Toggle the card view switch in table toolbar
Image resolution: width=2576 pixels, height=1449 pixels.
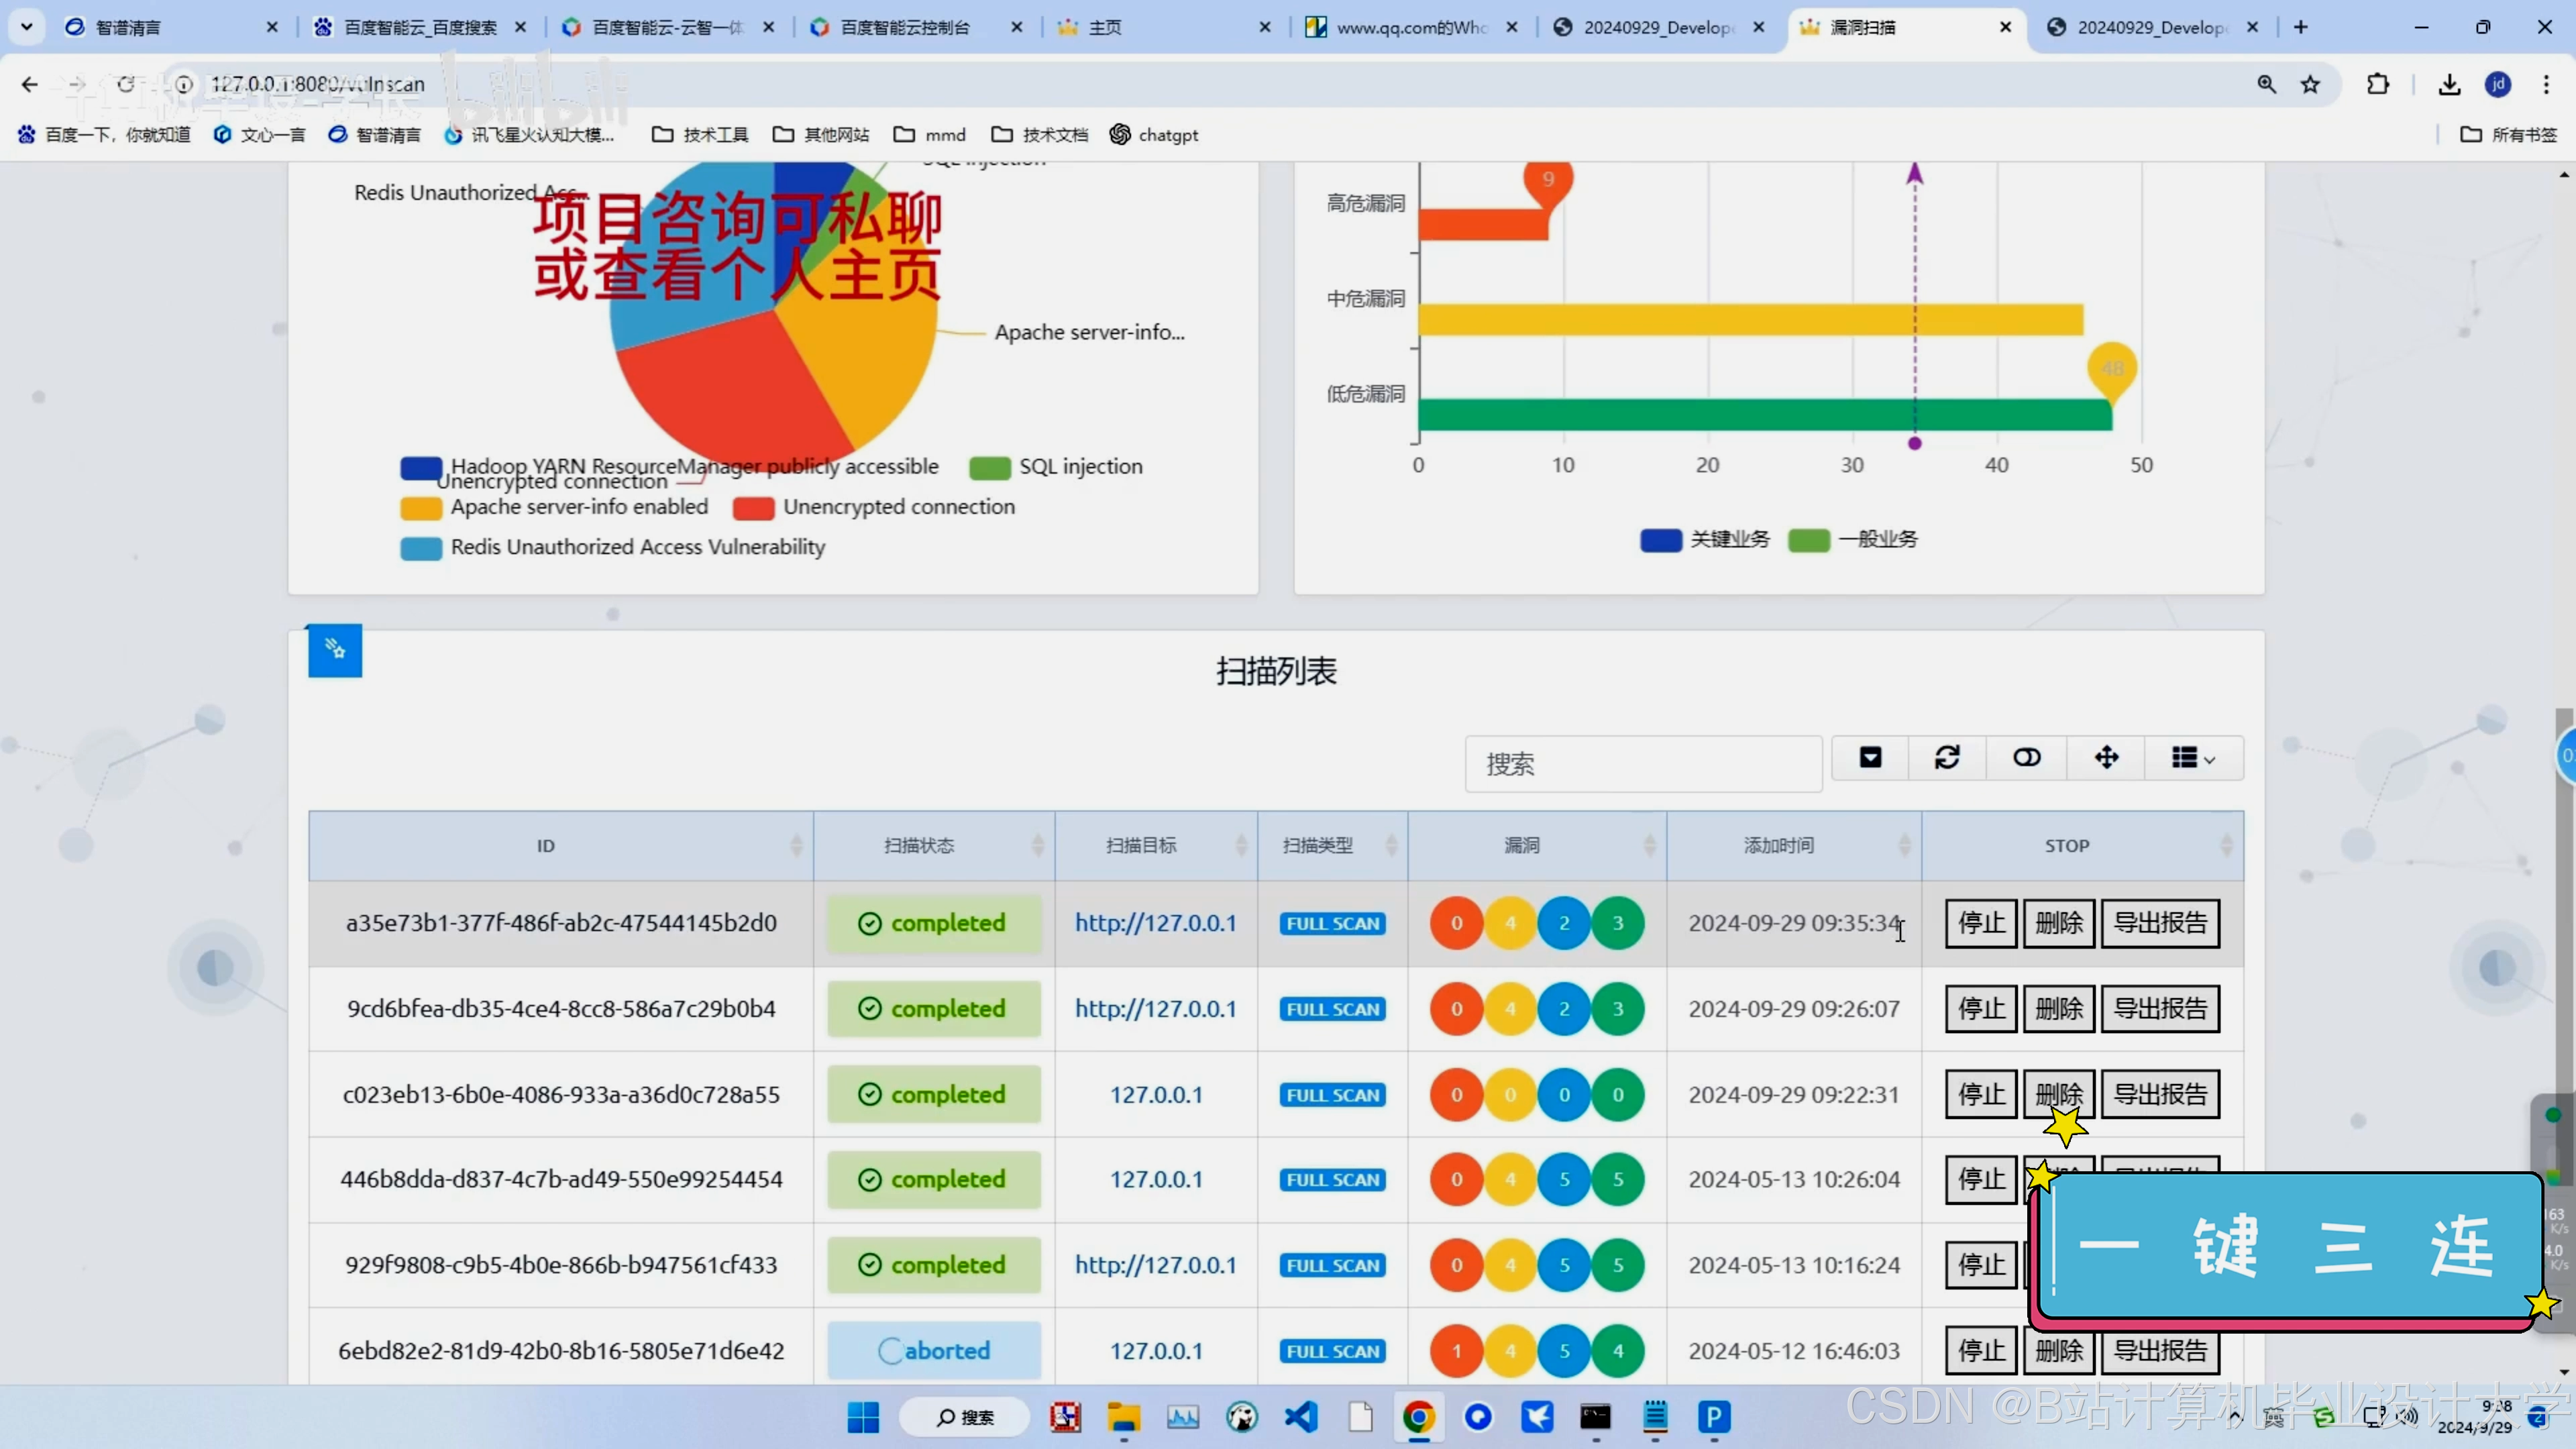coord(2026,758)
